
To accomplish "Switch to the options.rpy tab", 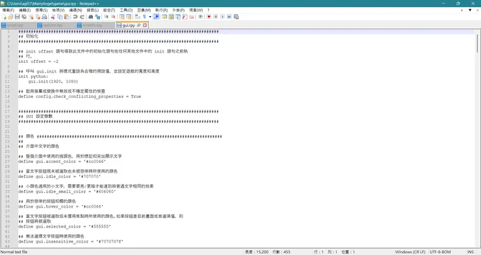I will pos(55,25).
